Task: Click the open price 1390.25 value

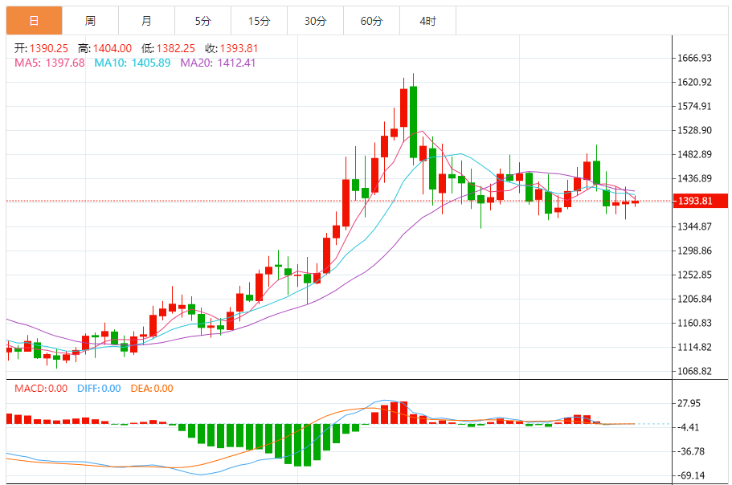Action: (x=48, y=48)
